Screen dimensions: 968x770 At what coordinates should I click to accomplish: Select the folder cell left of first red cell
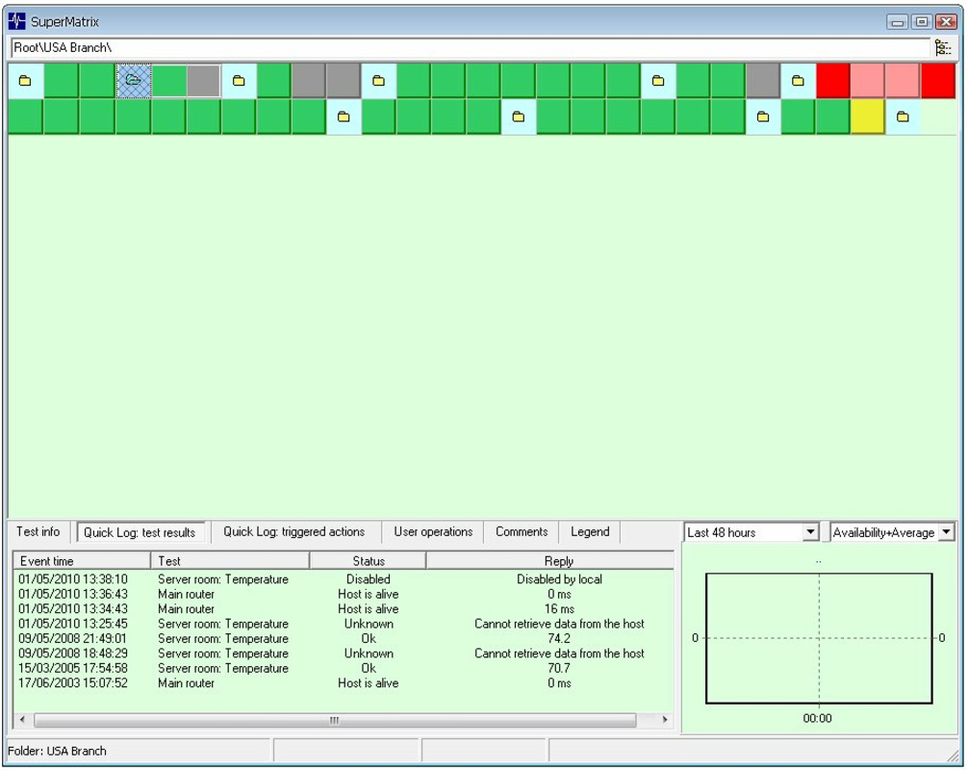[x=798, y=81]
